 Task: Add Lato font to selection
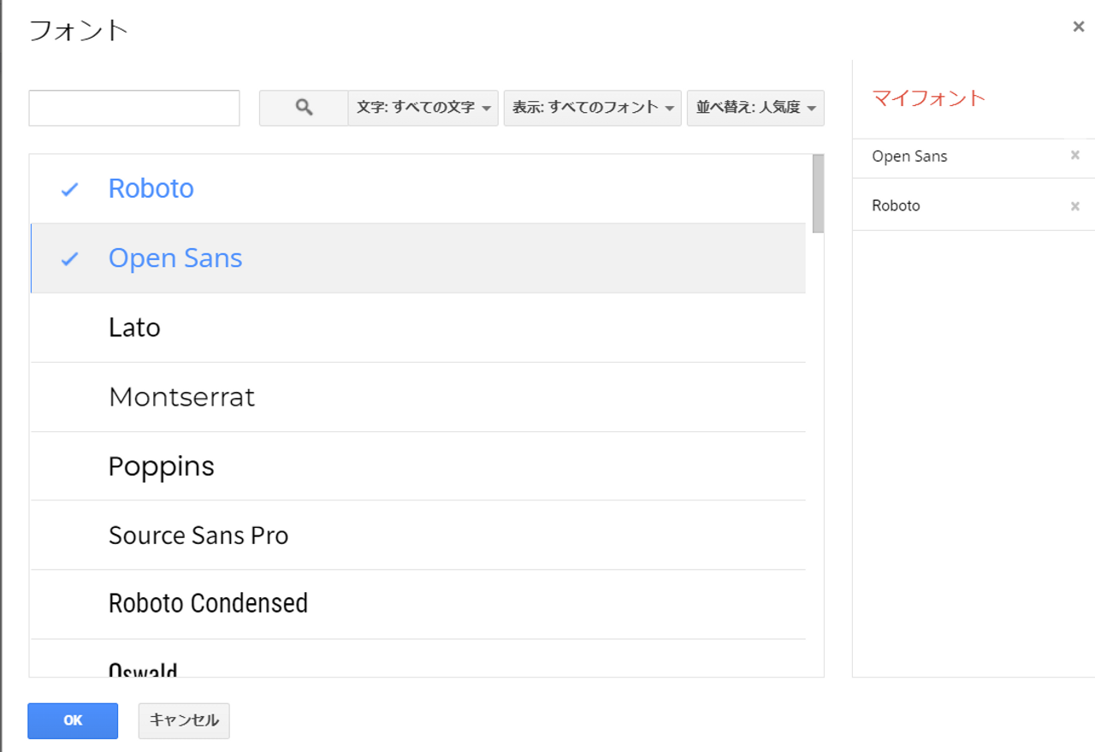click(x=134, y=328)
